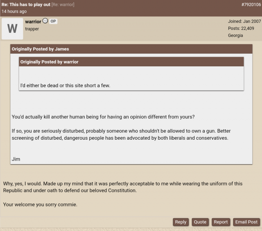This screenshot has height=231, width=262.
Task: Click the warrior avatar W thumbnail
Action: (12, 29)
